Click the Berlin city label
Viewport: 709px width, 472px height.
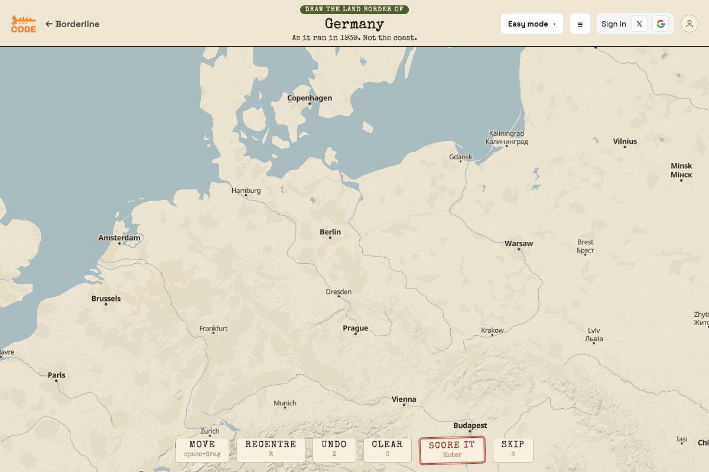[330, 232]
